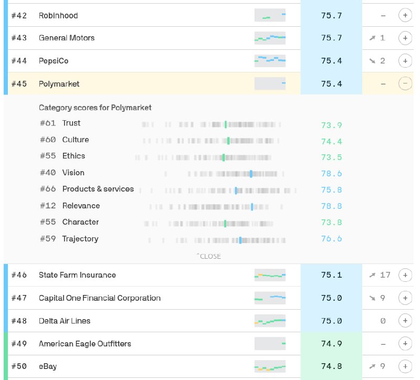Click the Ethics category label
The width and height of the screenshot is (420, 380).
(x=73, y=156)
